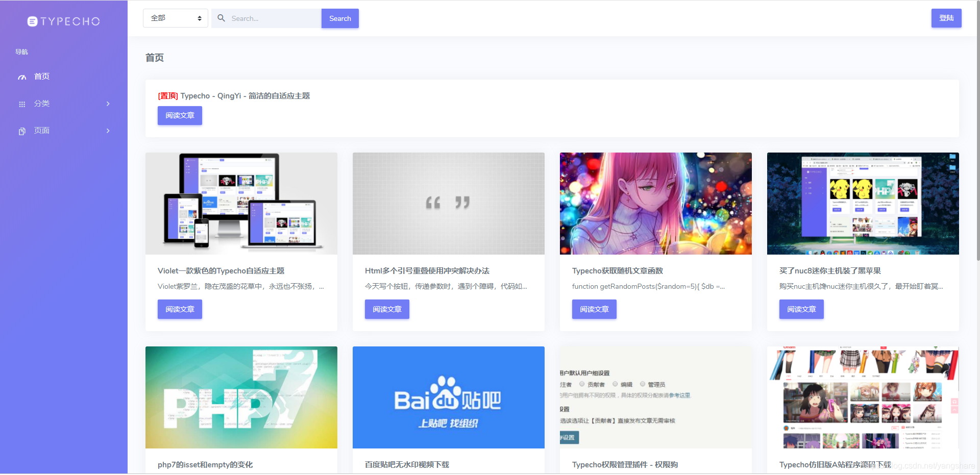Screen dimensions: 980x475
Task: Expand the 分类 submenu chevron
Action: pyautogui.click(x=108, y=104)
